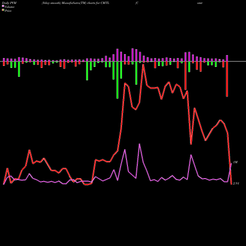Select the Price legend label
Screen dimensions: 246x246
coord(8,11)
